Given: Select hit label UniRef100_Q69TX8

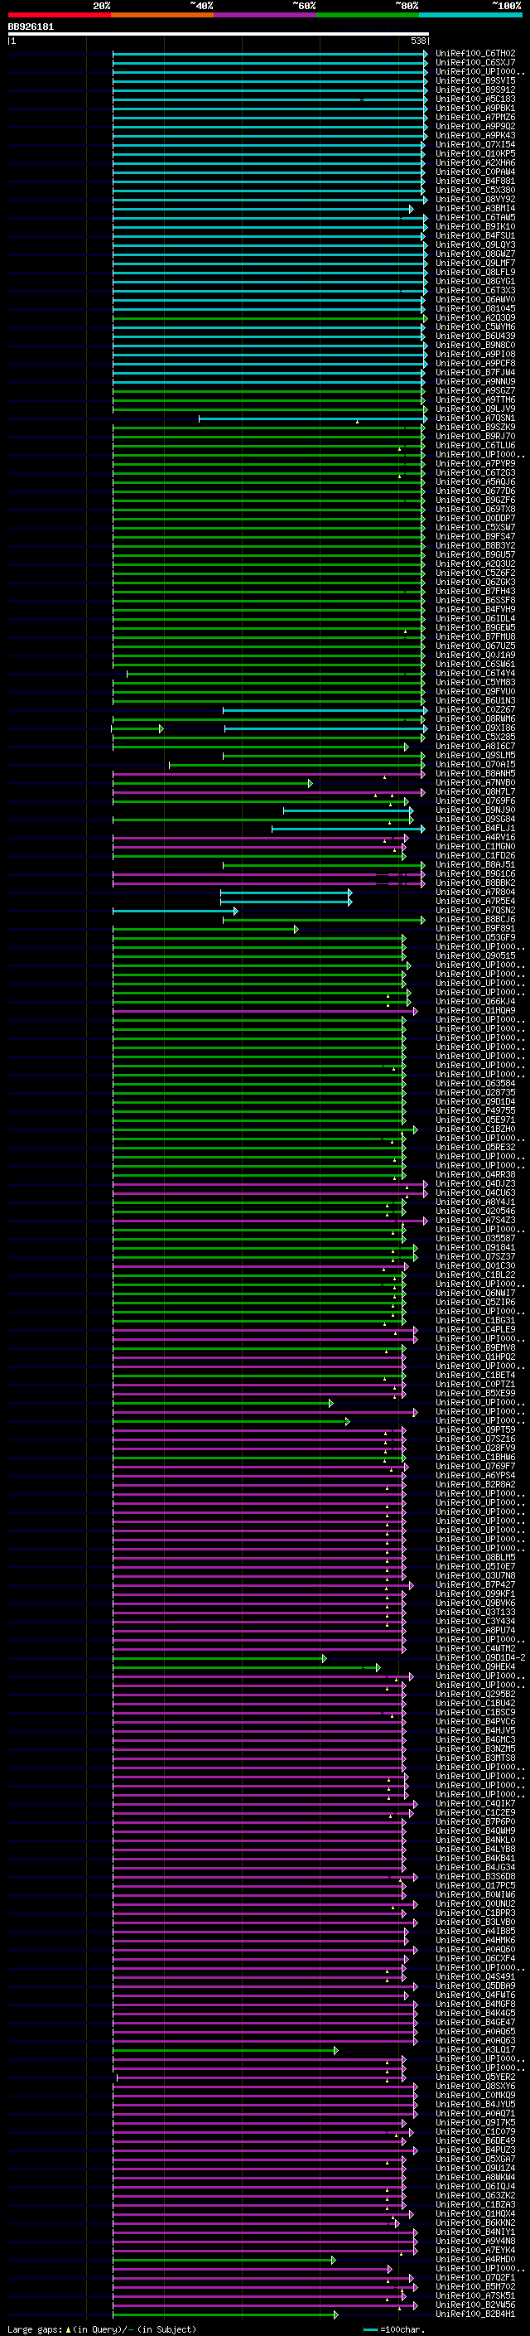Looking at the screenshot, I should (475, 509).
